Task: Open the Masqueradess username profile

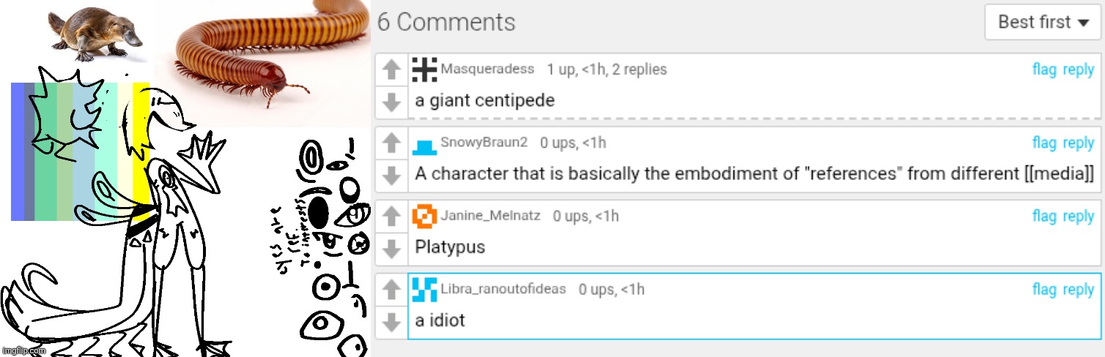Action: point(487,69)
